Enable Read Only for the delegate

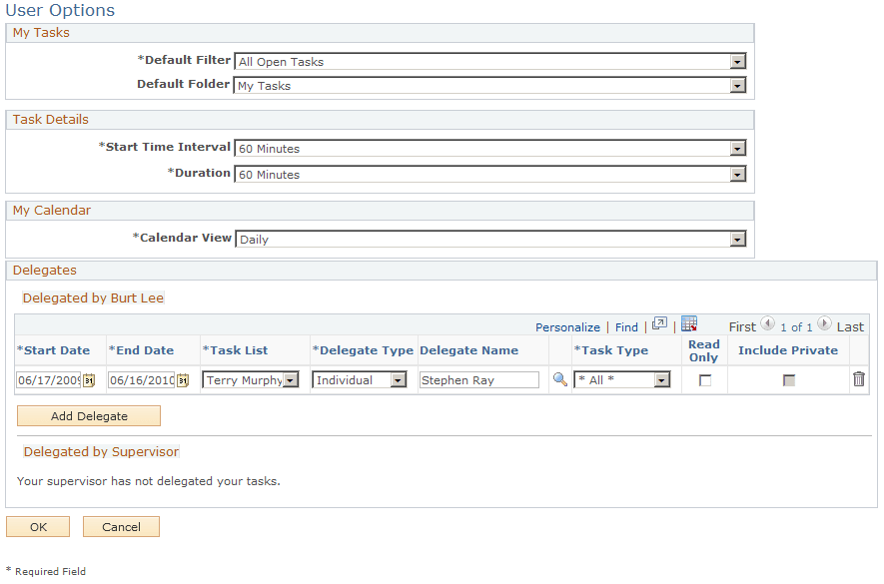pos(703,379)
